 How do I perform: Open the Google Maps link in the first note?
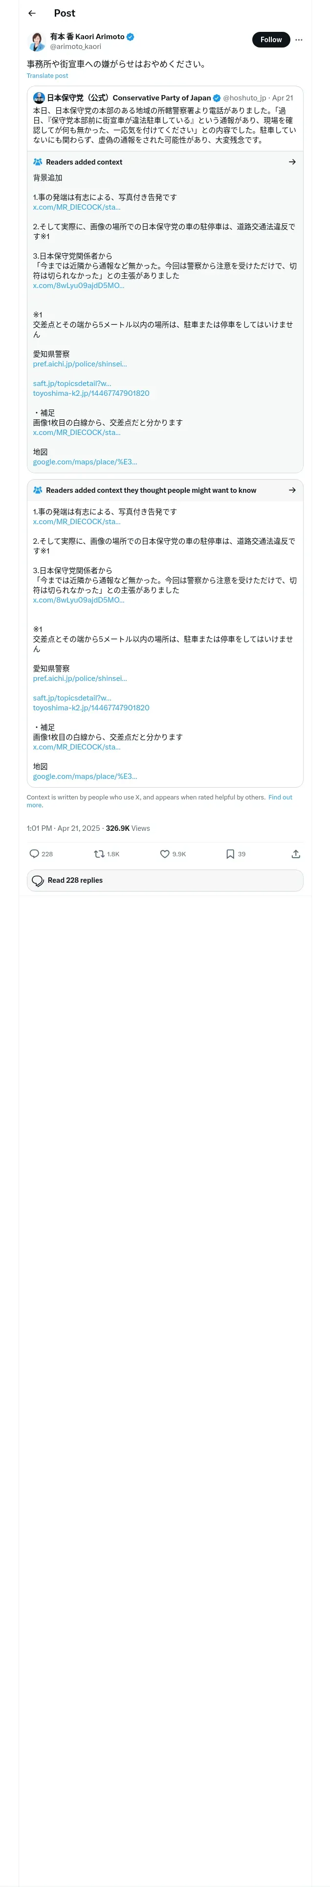85,461
